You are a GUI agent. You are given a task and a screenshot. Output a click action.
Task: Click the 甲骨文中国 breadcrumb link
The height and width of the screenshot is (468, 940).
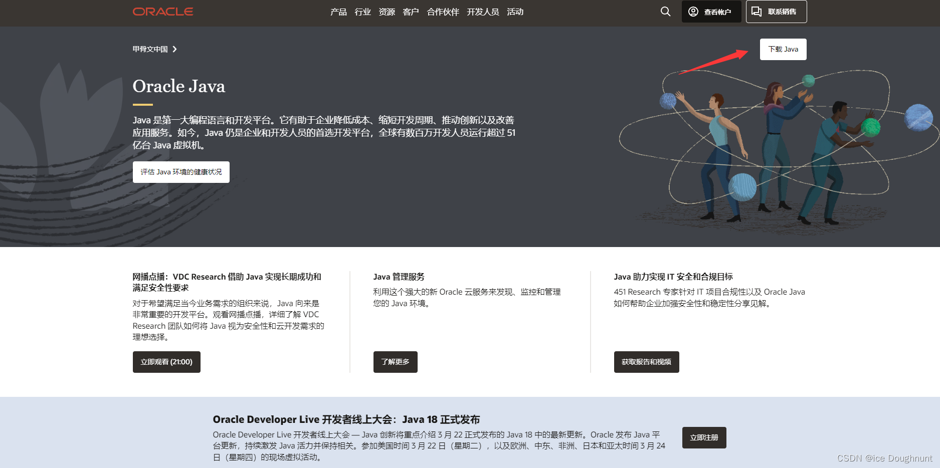tap(150, 49)
